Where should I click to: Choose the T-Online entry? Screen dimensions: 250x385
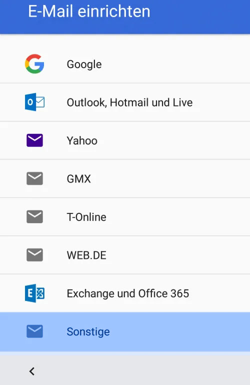(125, 217)
